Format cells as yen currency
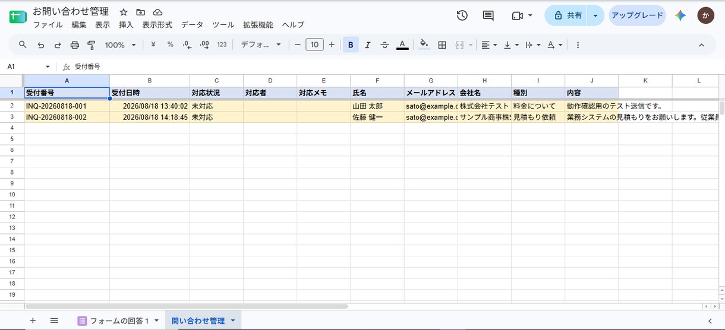725x330 pixels. pos(153,45)
